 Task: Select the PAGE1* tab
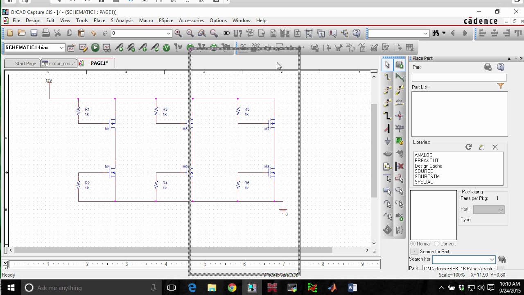pos(96,63)
